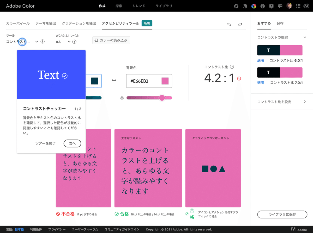This screenshot has height=233, width=313.
Task: Open プライバシー in the footer
Action: coord(57,229)
